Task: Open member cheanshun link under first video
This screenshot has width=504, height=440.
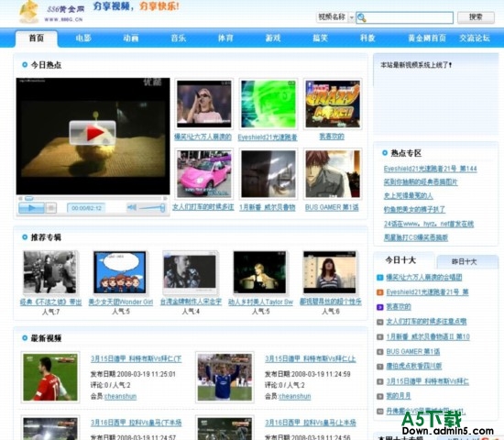Action: (121, 396)
